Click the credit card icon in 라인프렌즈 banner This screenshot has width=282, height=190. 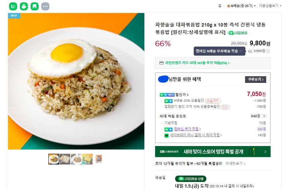coord(161,63)
